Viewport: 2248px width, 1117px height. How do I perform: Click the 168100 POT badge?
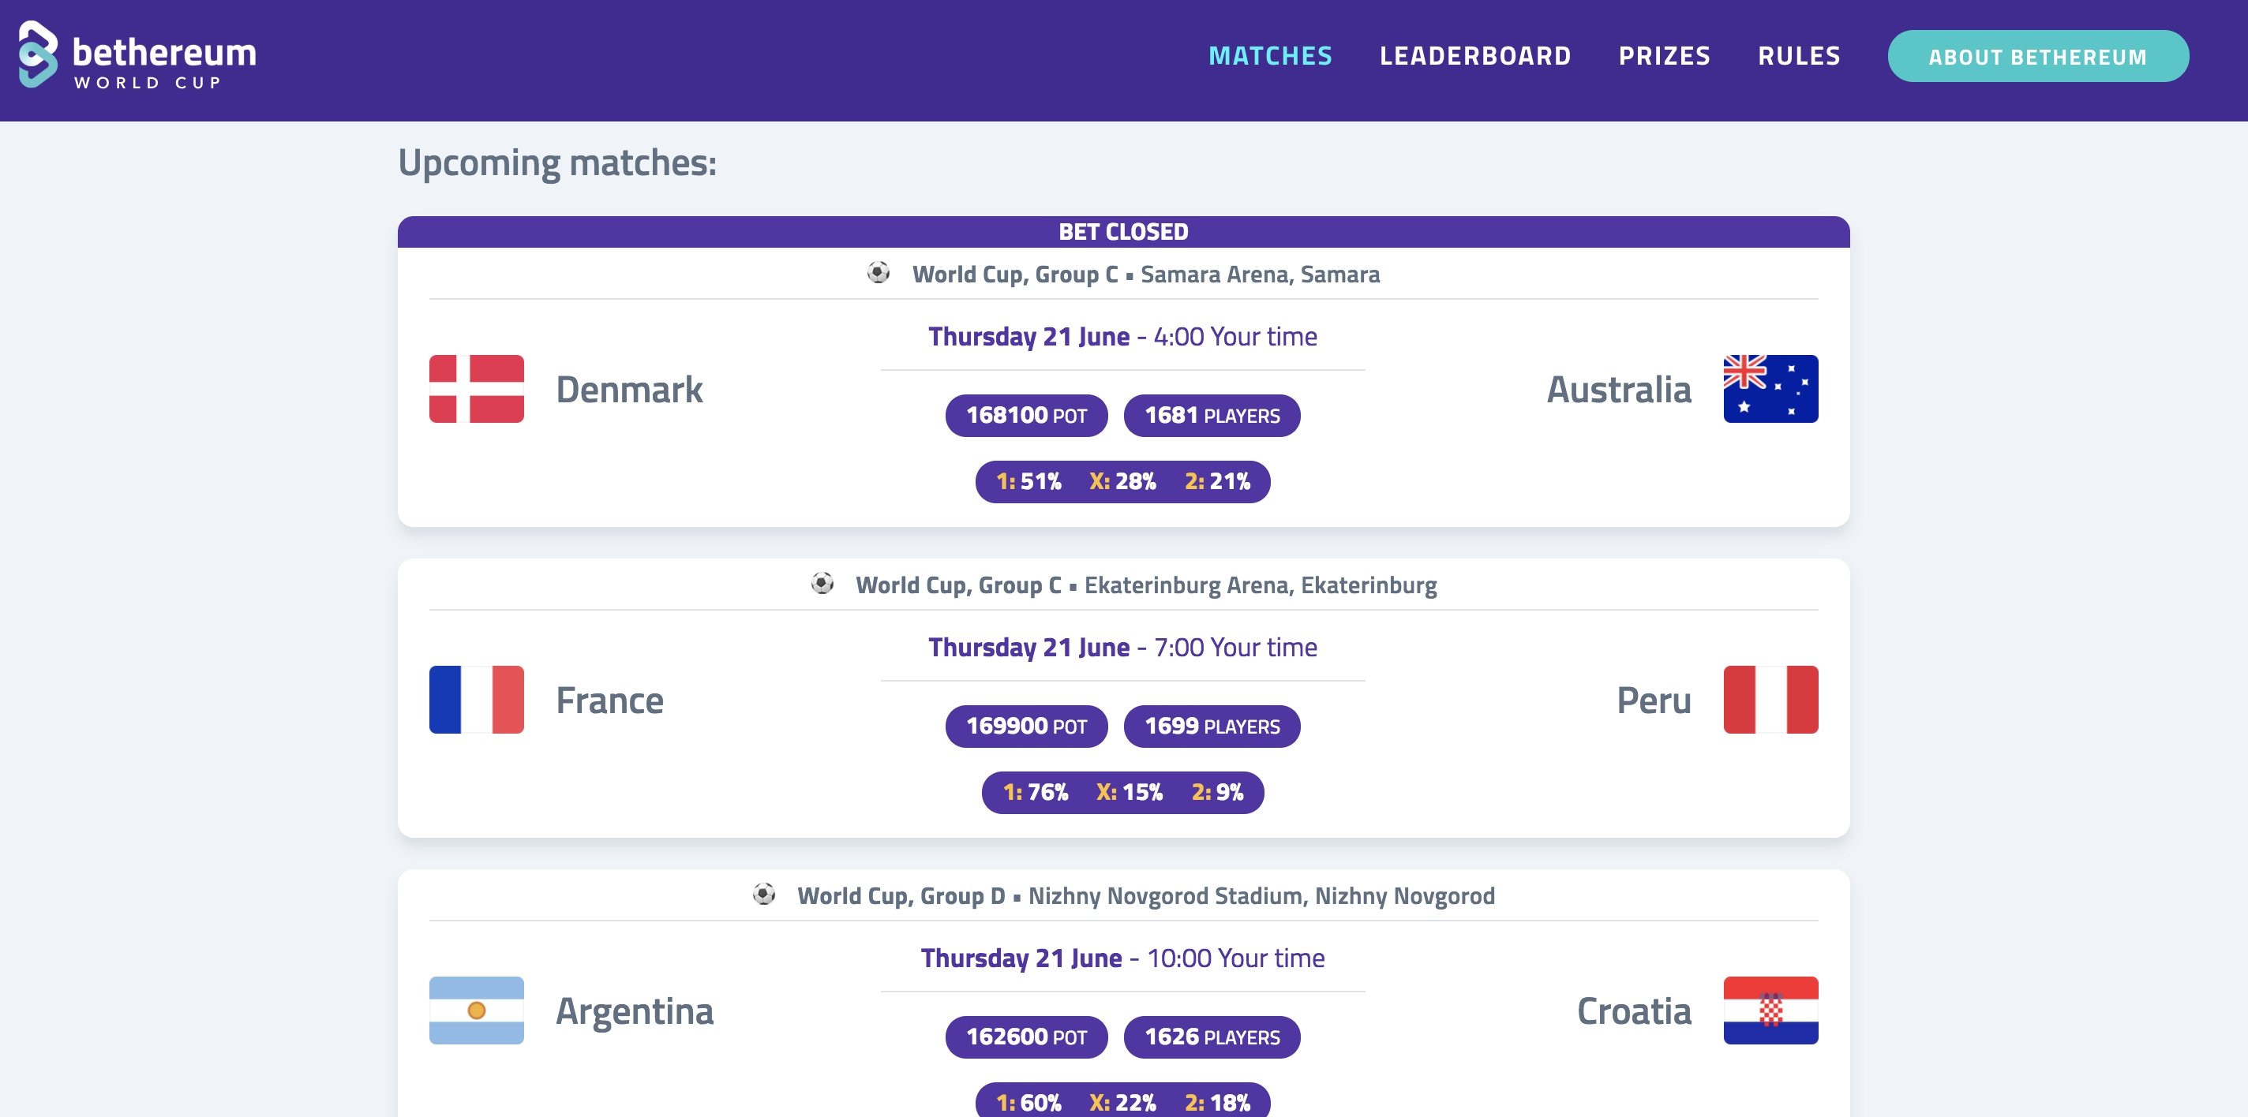pos(1026,415)
